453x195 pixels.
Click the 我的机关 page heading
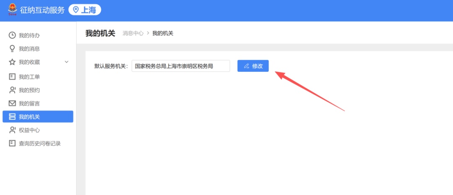[100, 33]
